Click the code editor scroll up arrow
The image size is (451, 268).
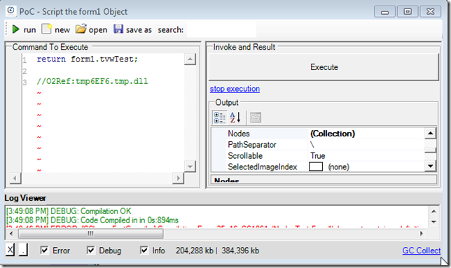190,59
